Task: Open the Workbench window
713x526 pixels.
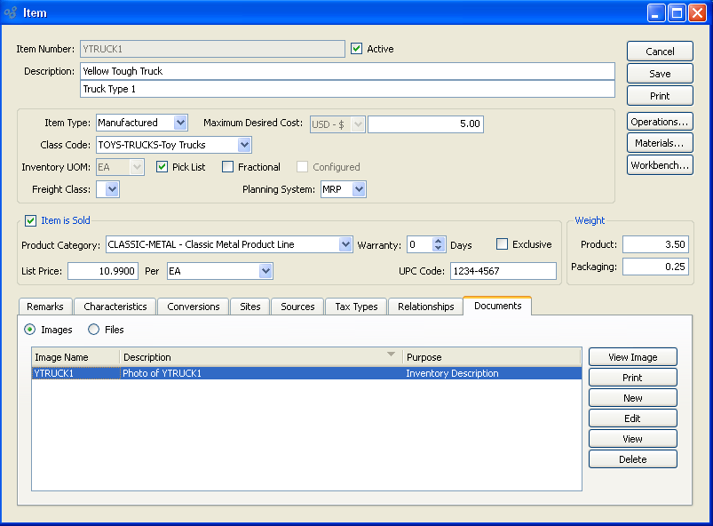Action: click(660, 165)
